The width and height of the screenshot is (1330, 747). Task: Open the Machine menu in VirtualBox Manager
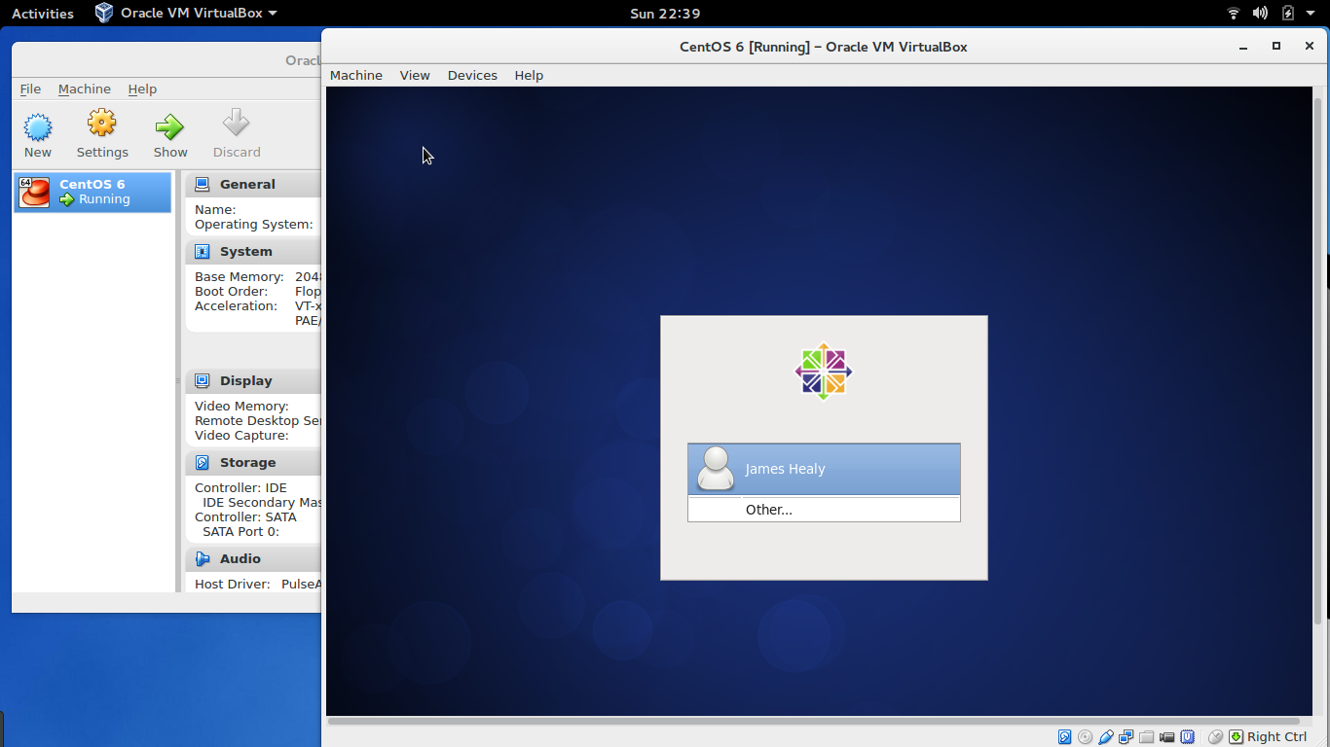85,89
